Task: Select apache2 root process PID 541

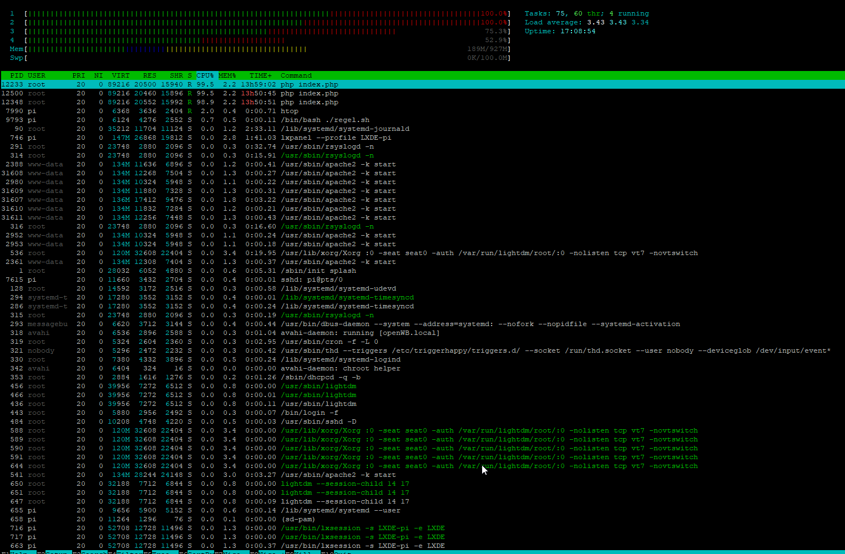Action: [x=422, y=475]
